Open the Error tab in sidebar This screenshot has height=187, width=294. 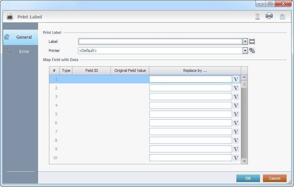(x=21, y=51)
